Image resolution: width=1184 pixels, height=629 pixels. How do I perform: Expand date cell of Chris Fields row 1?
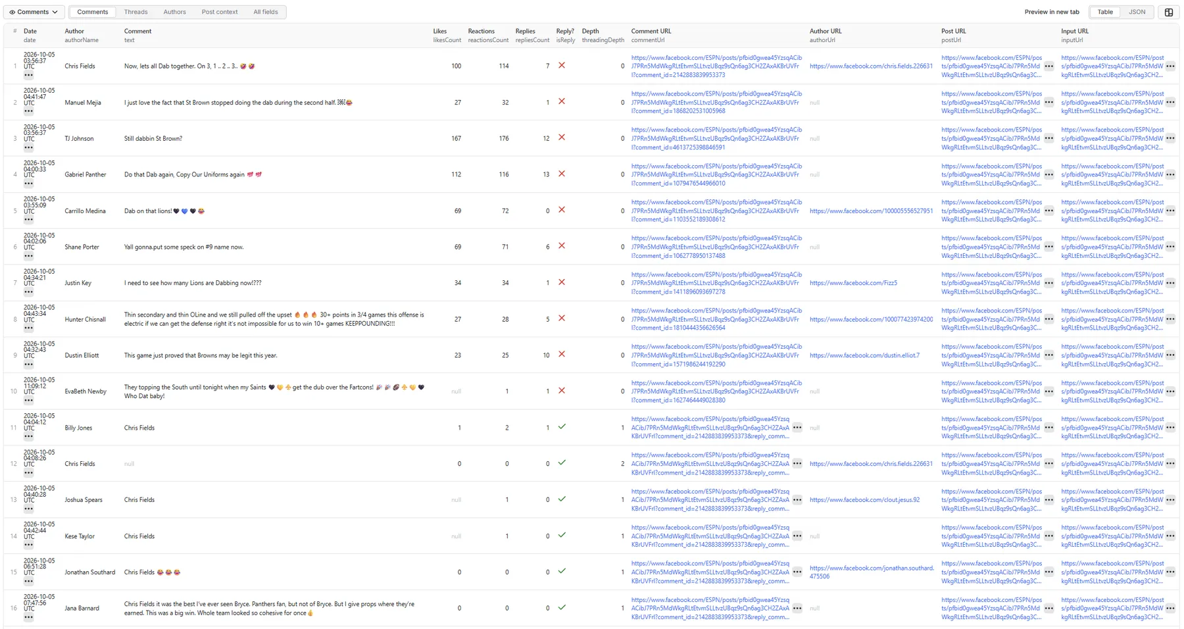coord(28,75)
